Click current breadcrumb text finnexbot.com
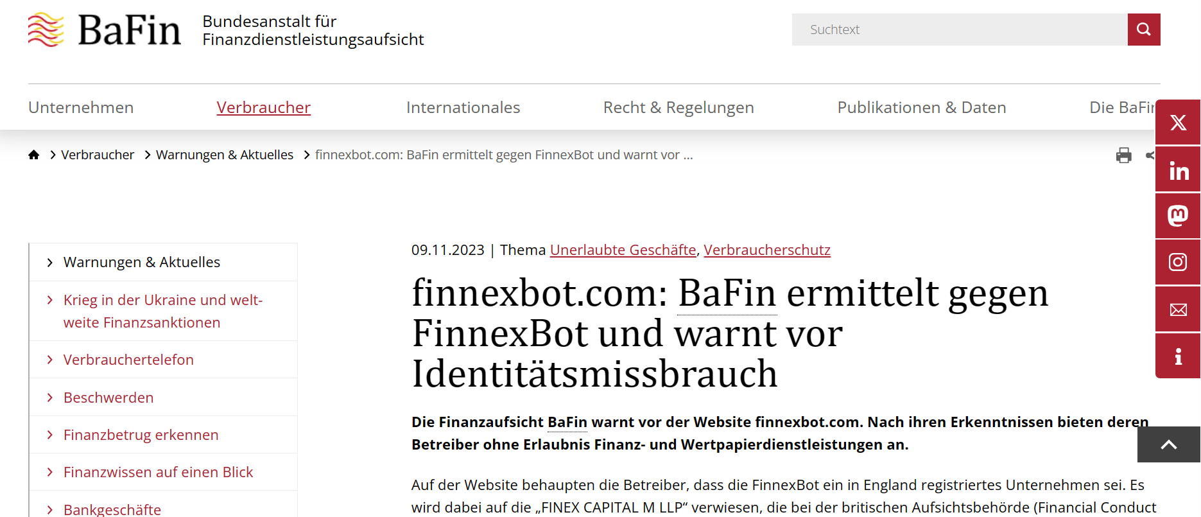 [x=504, y=155]
